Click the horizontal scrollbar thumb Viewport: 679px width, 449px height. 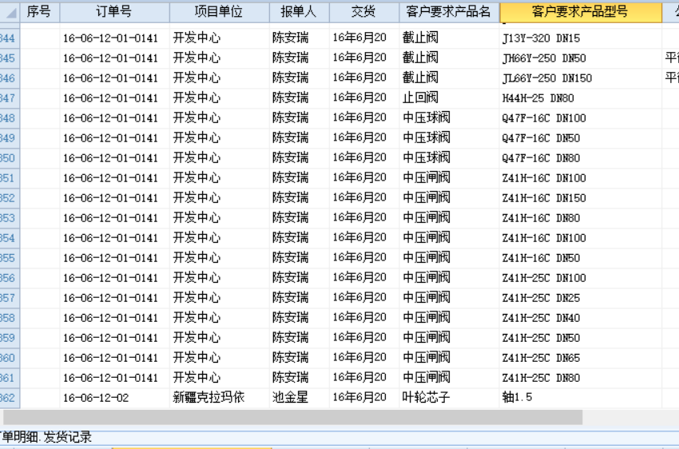[292, 417]
